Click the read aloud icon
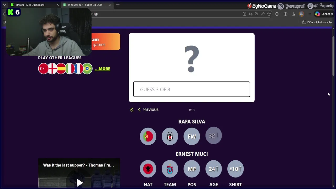 [263, 14]
